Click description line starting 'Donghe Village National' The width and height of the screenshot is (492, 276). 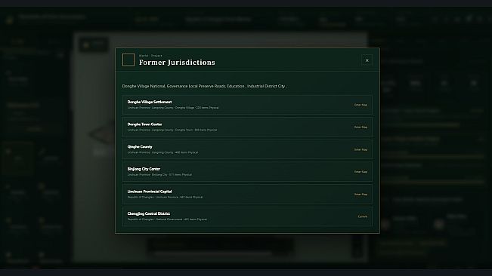[204, 86]
